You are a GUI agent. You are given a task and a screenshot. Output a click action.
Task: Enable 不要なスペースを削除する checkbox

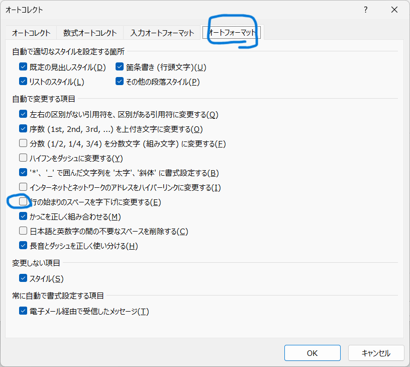click(23, 231)
